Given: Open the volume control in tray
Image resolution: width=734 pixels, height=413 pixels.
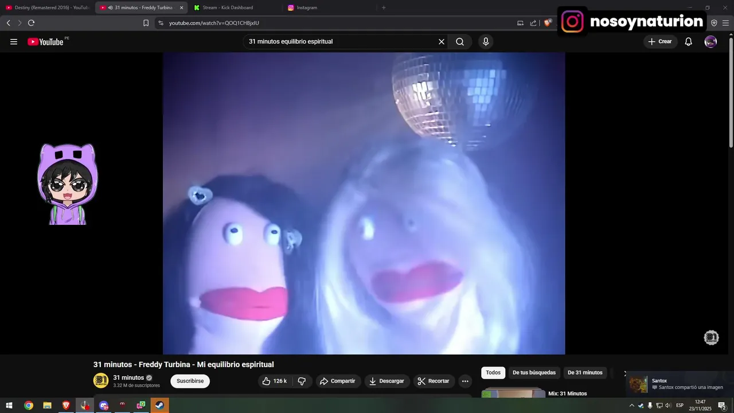Looking at the screenshot, I should (x=667, y=406).
